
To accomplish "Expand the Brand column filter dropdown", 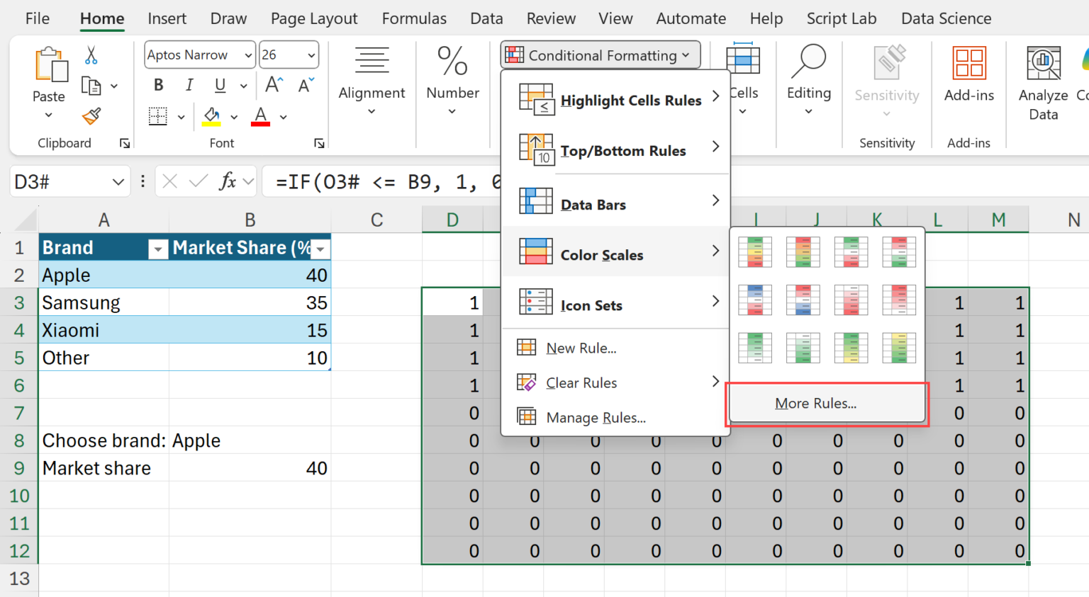I will point(158,249).
